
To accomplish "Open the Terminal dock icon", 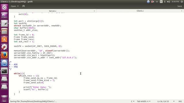I will click(x=4, y=71).
